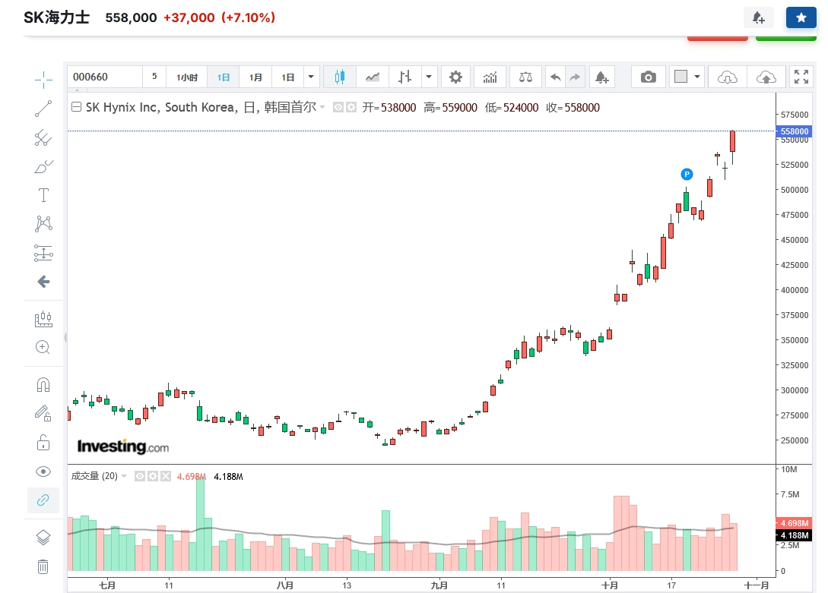The image size is (828, 593).
Task: Toggle lock all drawing tools
Action: (x=43, y=442)
